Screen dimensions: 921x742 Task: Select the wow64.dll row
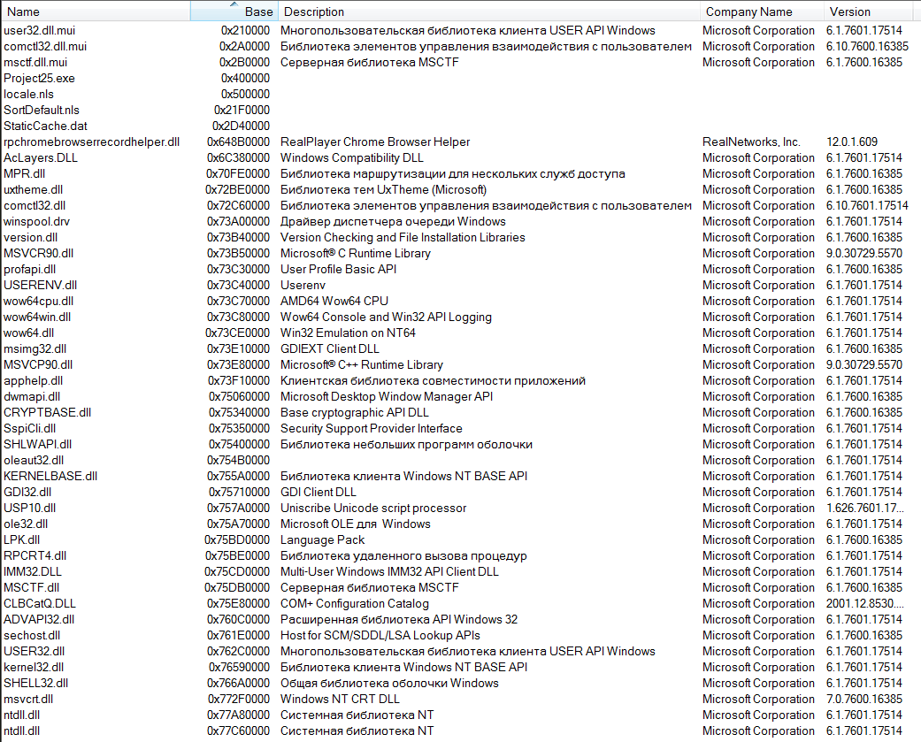click(x=460, y=333)
